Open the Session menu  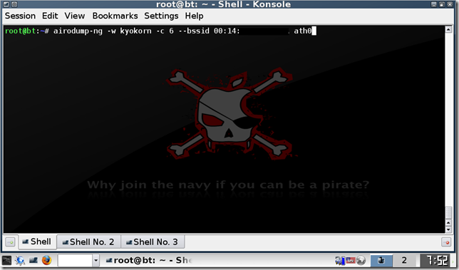pos(20,16)
